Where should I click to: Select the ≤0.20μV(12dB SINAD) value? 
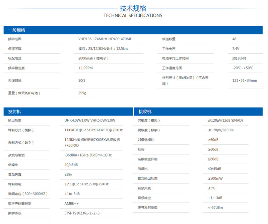225,121
